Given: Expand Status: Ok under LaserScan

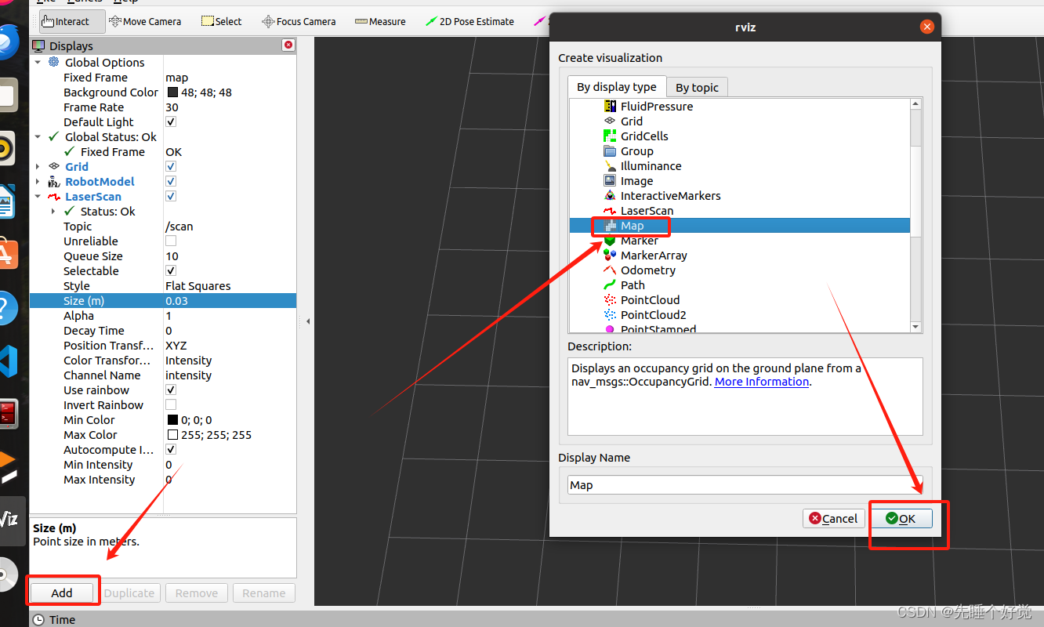Looking at the screenshot, I should (53, 211).
